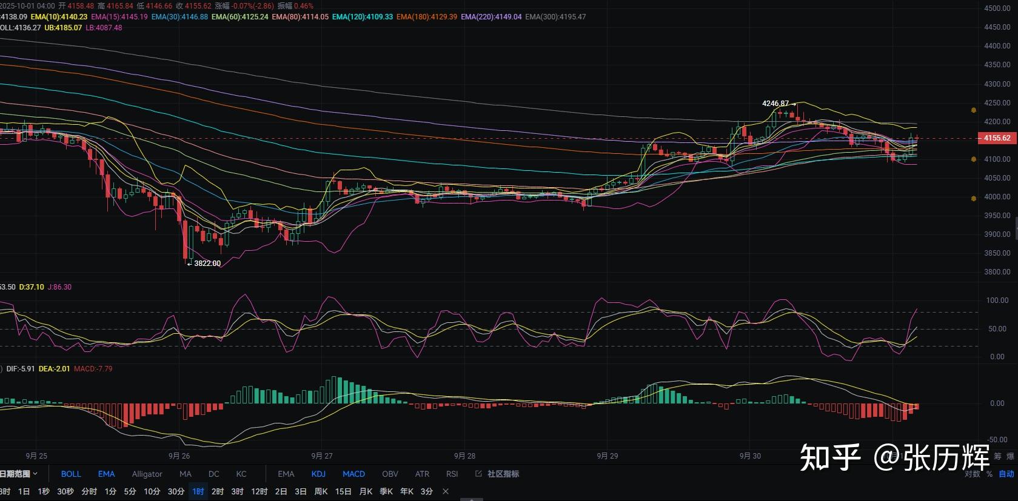Switch to the 2时 timeframe
This screenshot has width=1018, height=501.
tap(218, 491)
